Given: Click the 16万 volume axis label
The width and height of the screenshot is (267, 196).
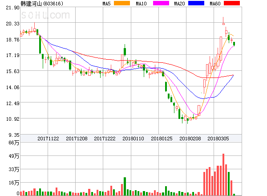Looking at the screenshot, I should 14,183.
